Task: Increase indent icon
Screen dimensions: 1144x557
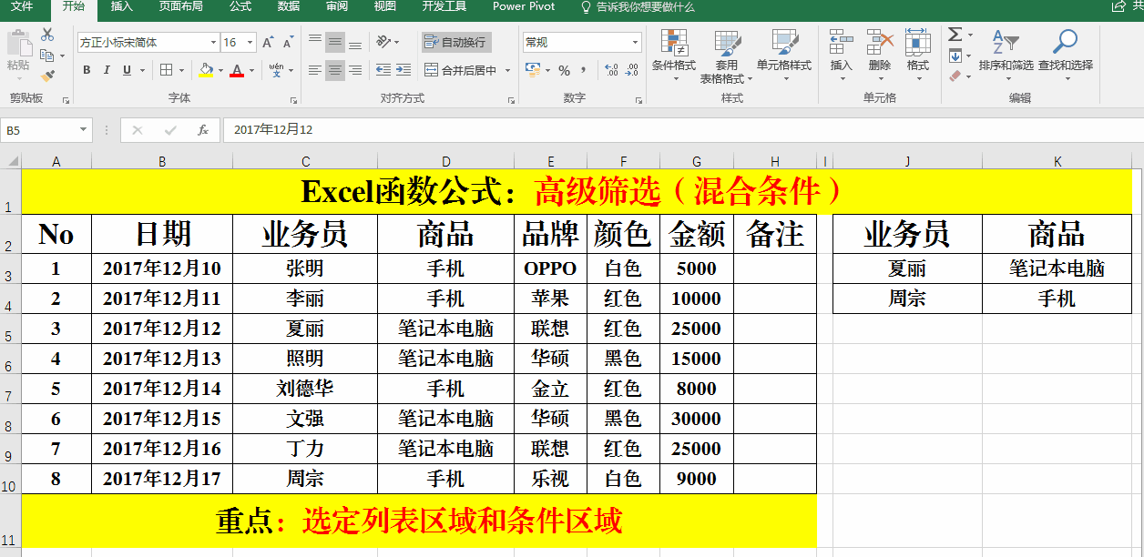Action: (x=403, y=70)
